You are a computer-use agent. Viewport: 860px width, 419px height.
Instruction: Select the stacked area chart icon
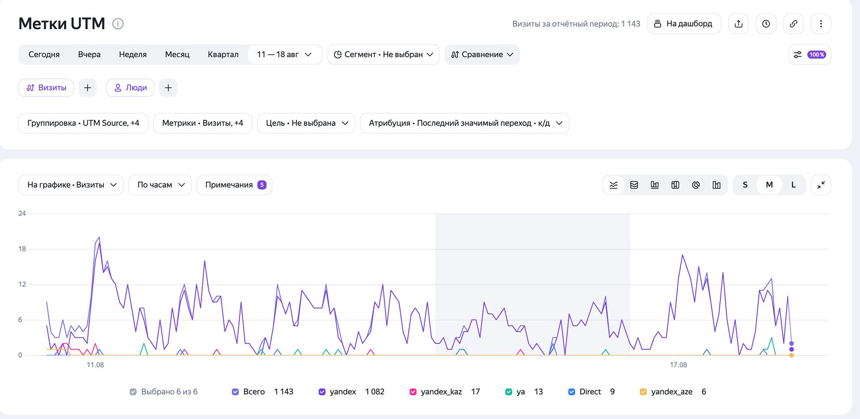point(634,185)
